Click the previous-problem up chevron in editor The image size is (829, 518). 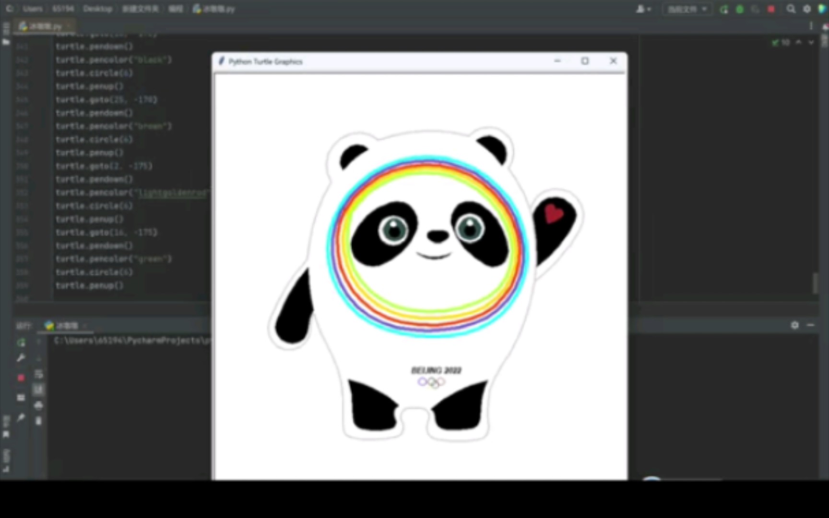[x=799, y=42]
